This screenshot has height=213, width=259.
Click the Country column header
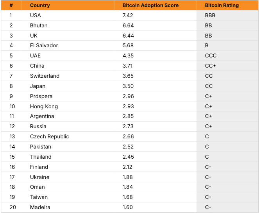coord(40,5)
